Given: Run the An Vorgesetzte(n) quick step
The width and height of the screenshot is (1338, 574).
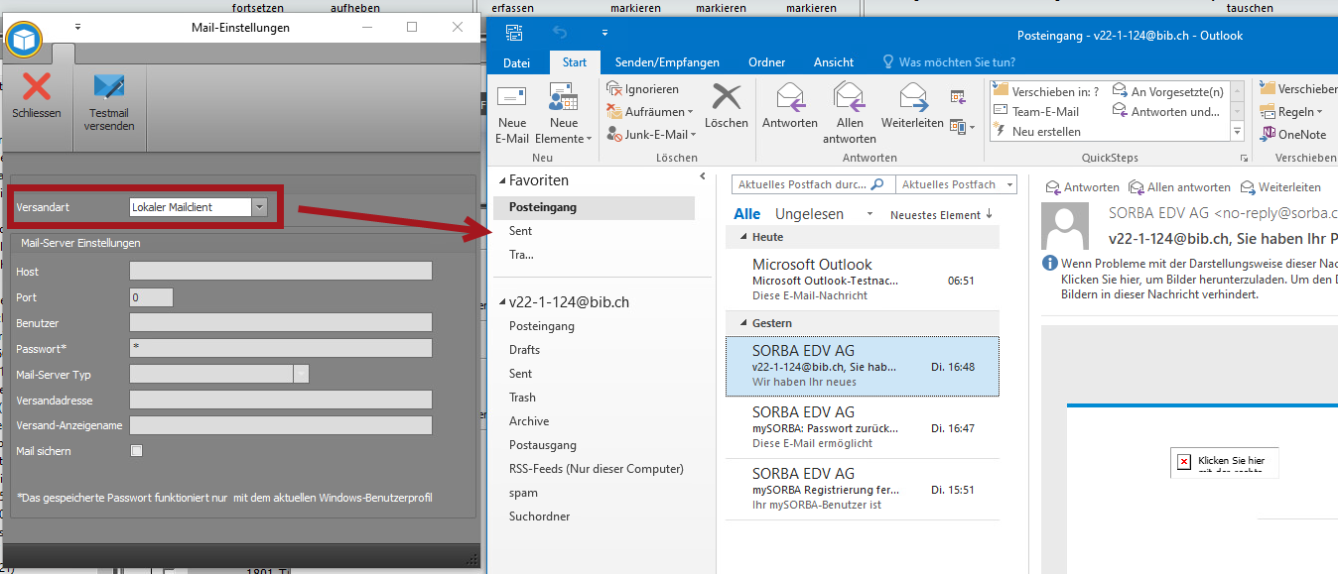Looking at the screenshot, I should click(x=1168, y=91).
